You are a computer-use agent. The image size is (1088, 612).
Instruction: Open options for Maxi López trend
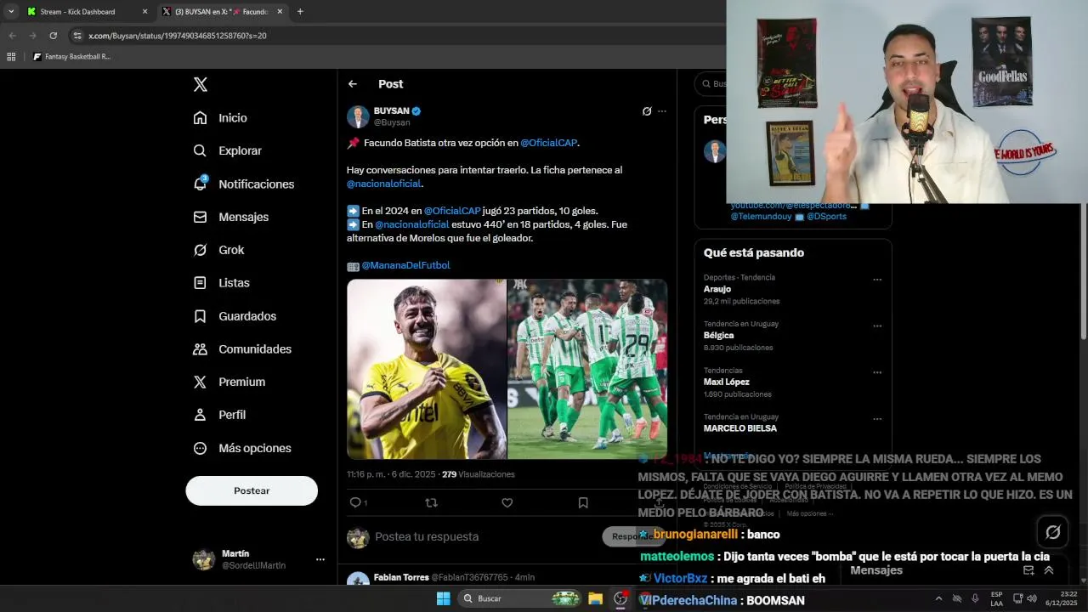pos(877,372)
